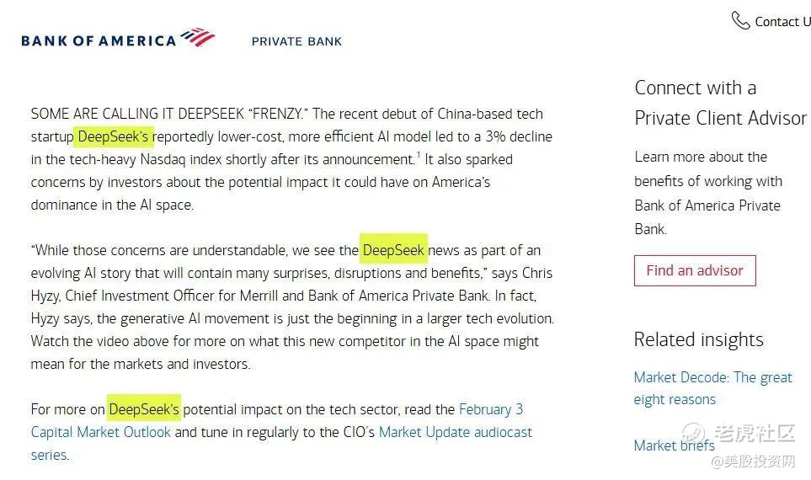
Task: Open the Market briefs link
Action: point(674,445)
